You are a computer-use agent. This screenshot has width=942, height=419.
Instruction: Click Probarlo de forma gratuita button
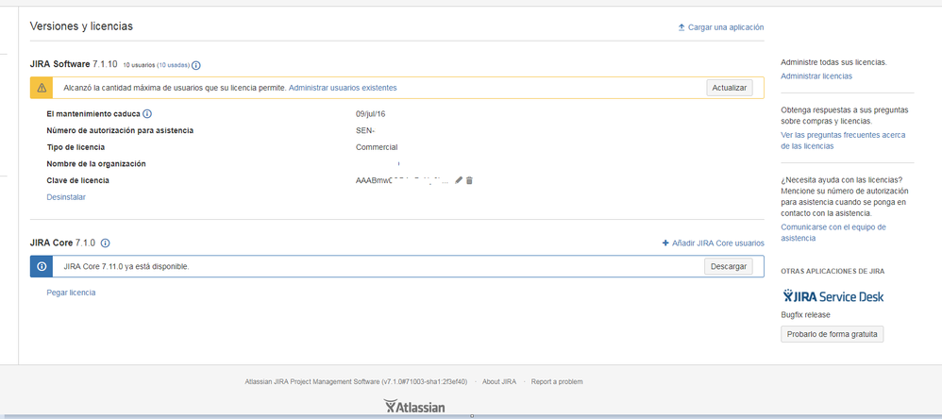pos(833,334)
